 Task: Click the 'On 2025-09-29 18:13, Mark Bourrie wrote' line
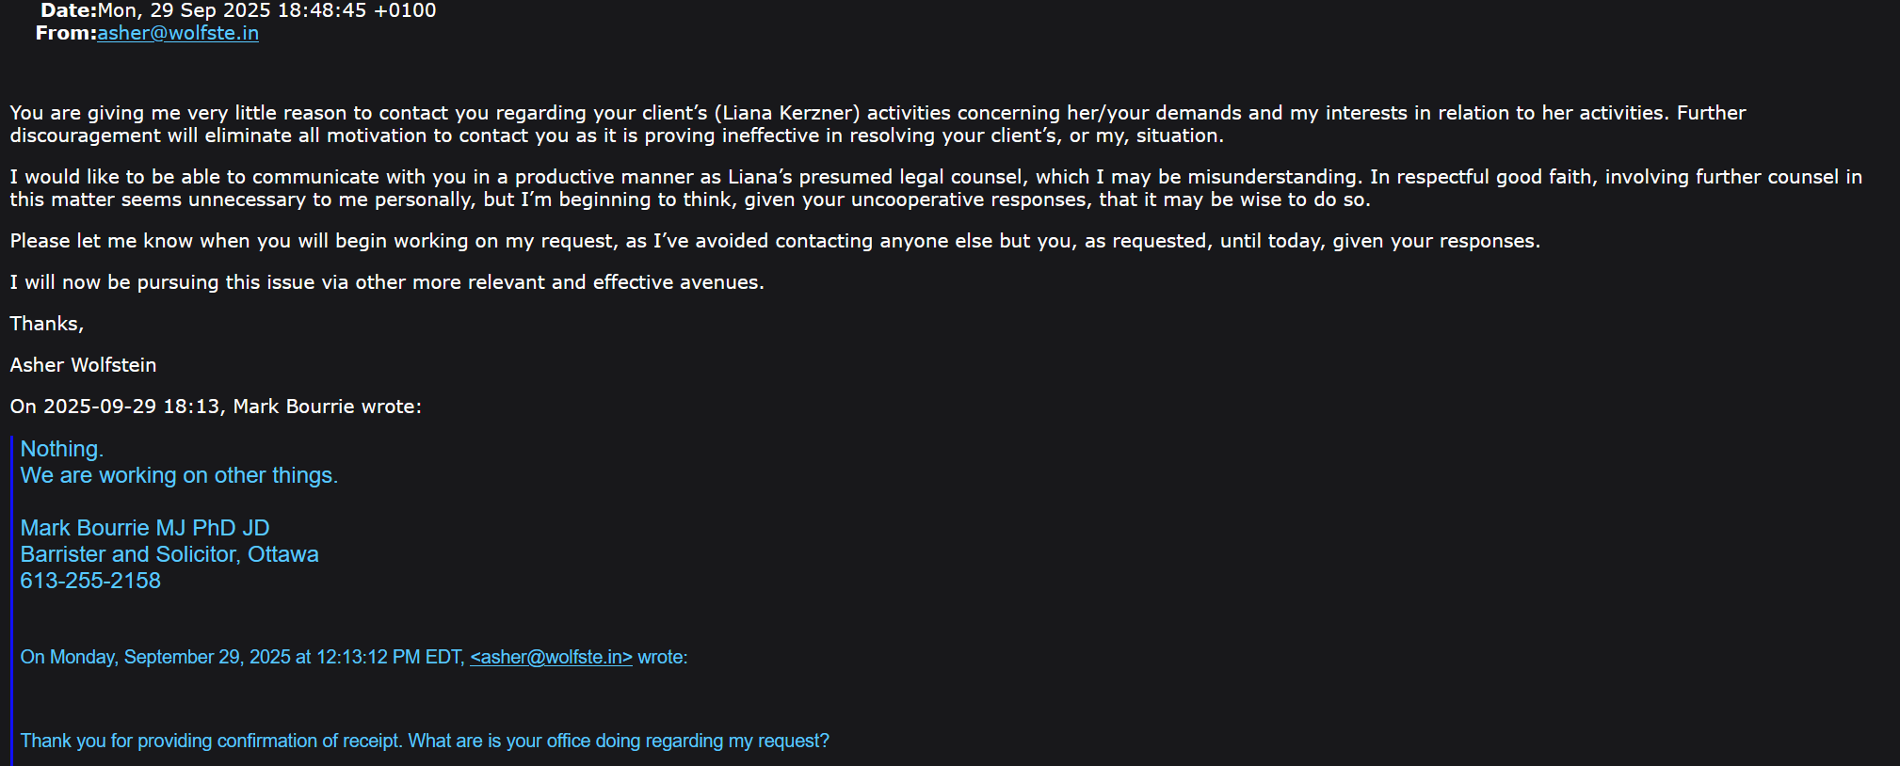216,407
